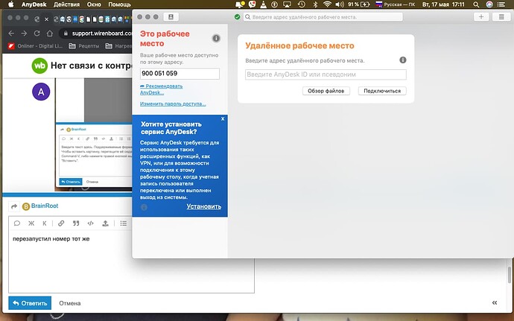Toggle bold 'Ж' formatting in editor

coord(31,223)
